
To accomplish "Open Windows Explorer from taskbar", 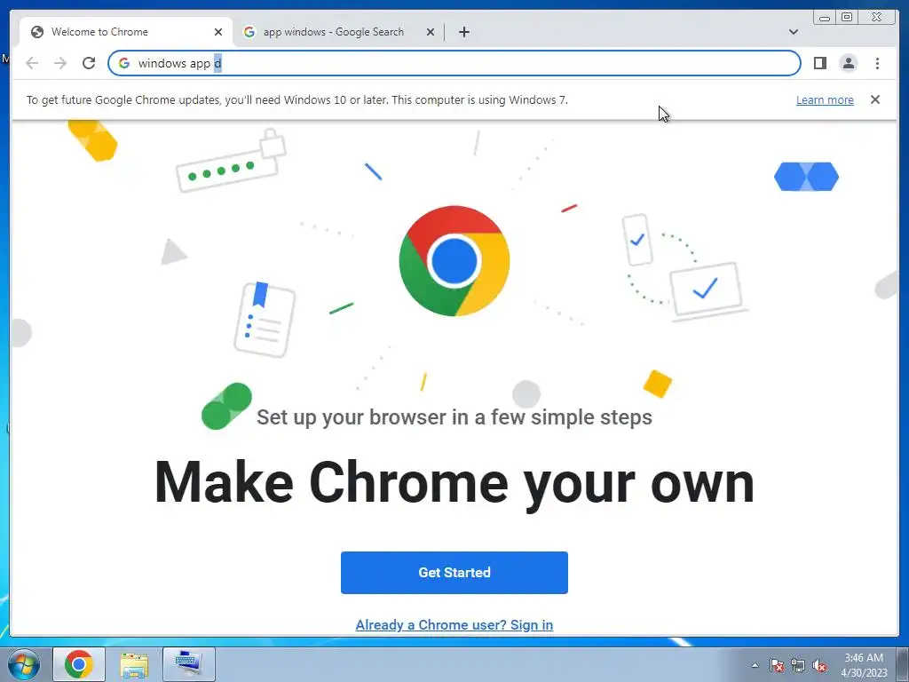I will [x=134, y=664].
